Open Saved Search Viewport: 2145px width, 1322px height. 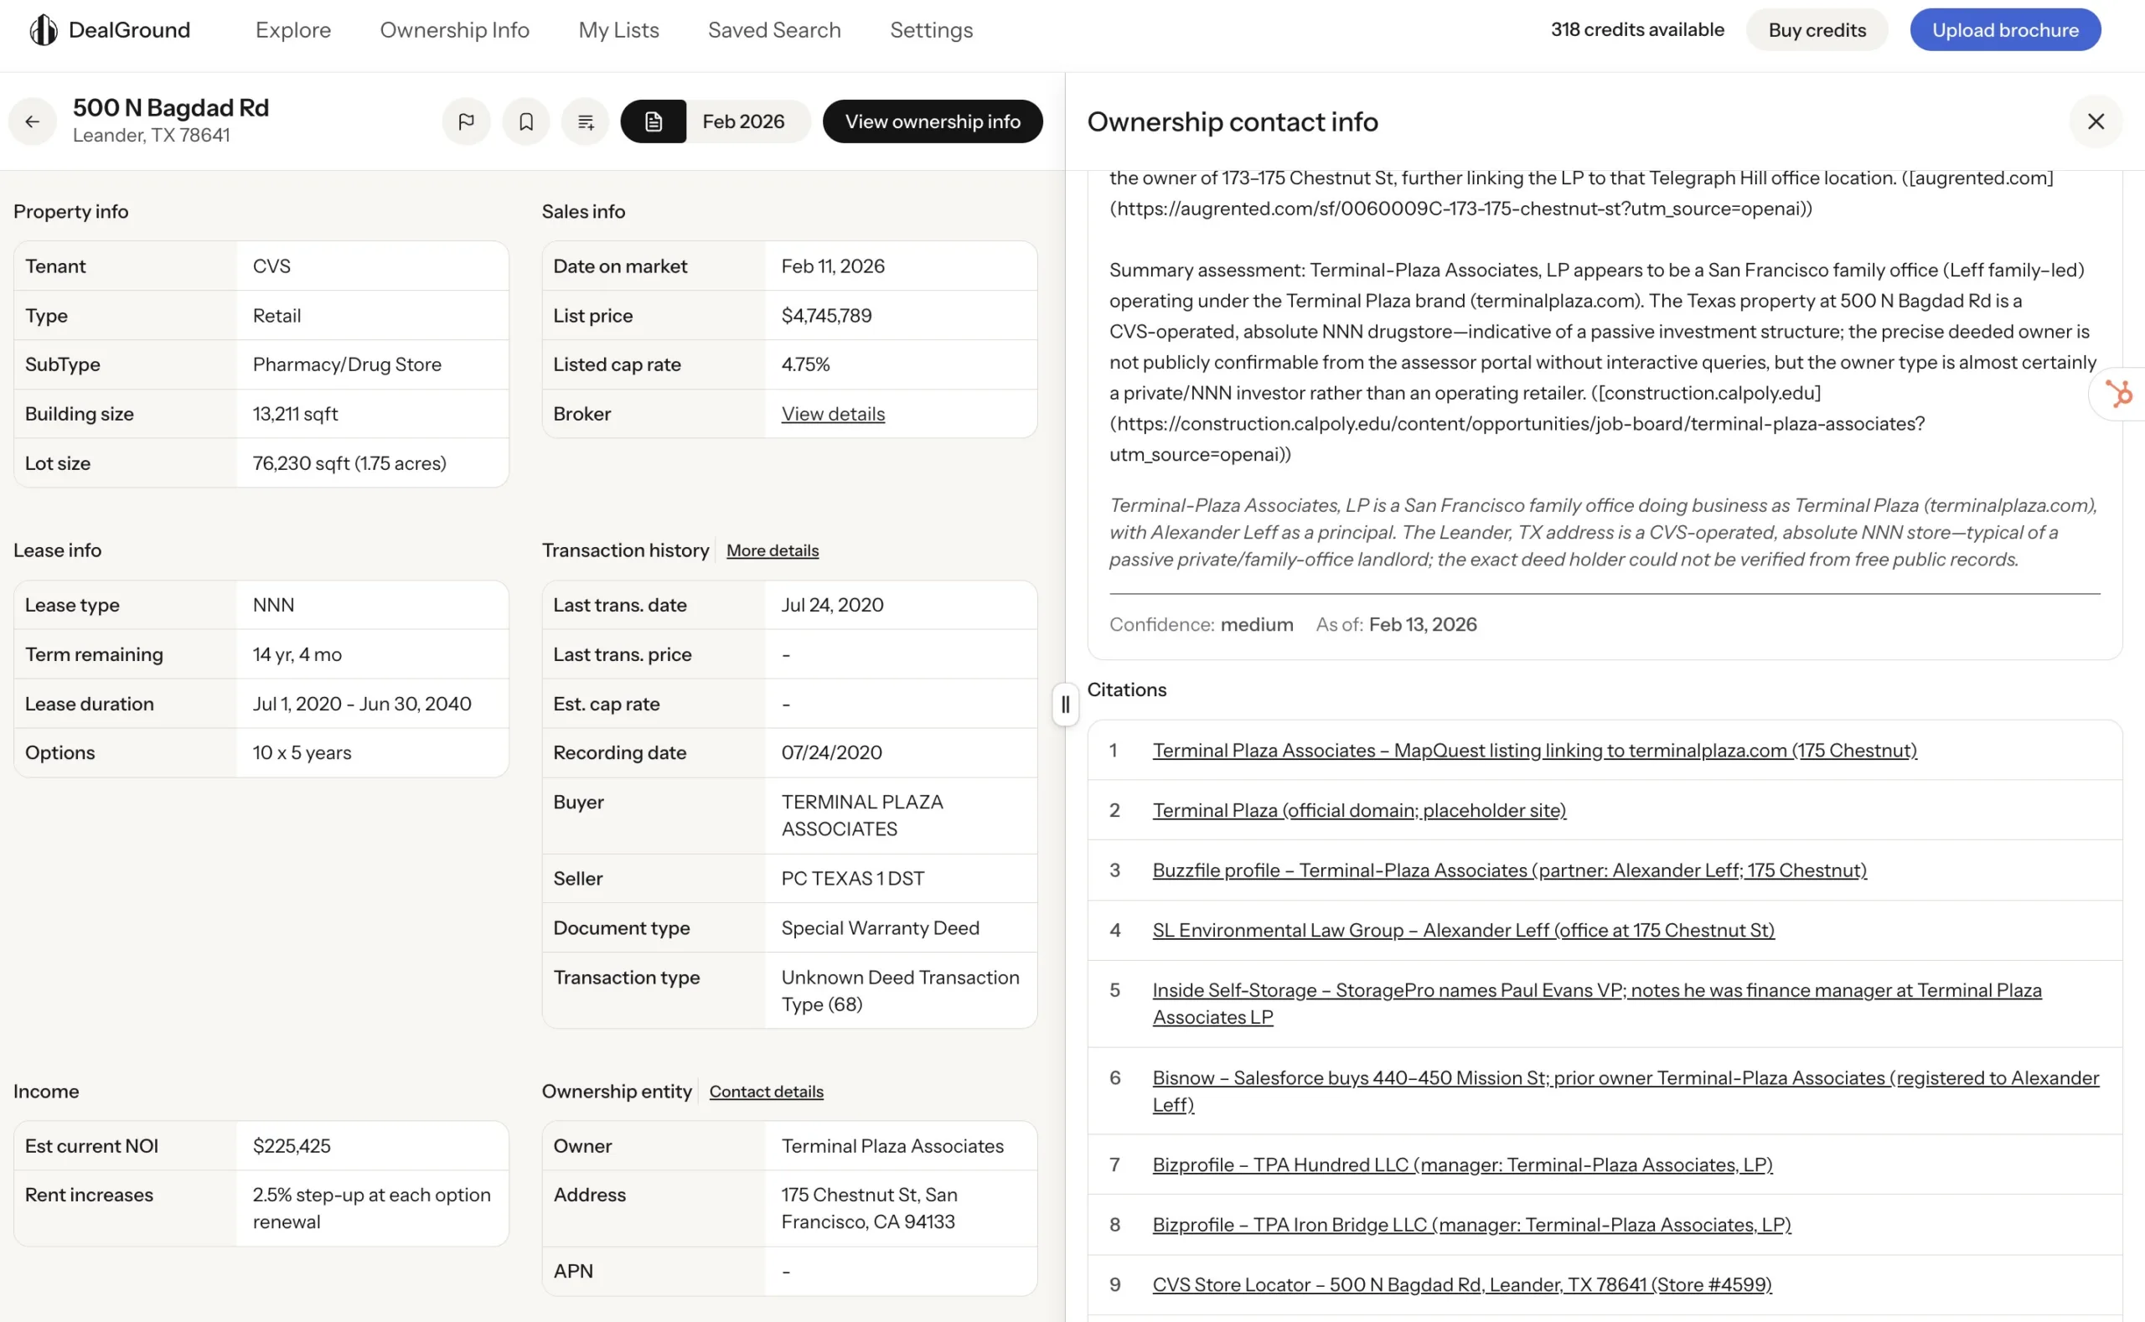pyautogui.click(x=774, y=29)
